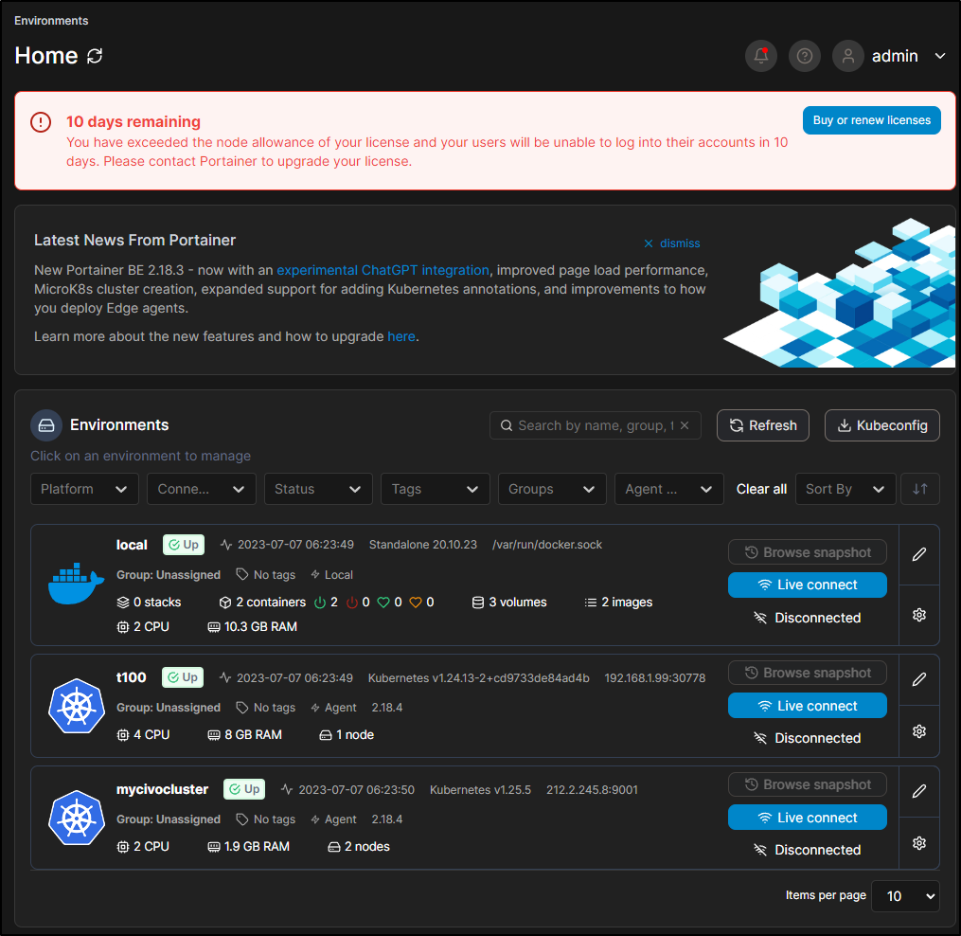The width and height of the screenshot is (961, 936).
Task: Click '2 containers' for local environment
Action: [x=262, y=603]
